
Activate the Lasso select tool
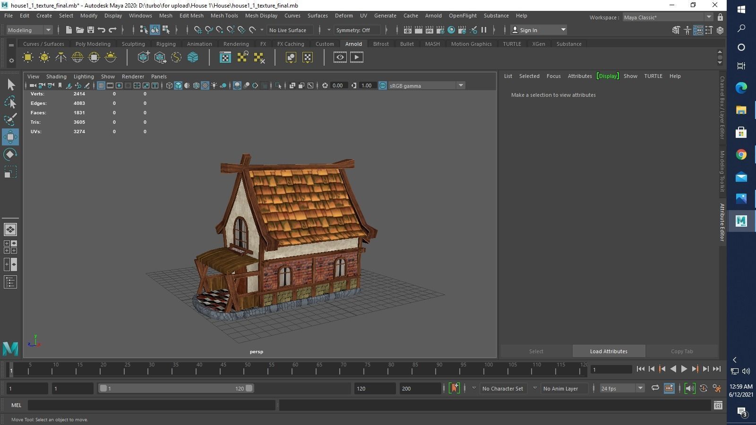click(x=10, y=102)
